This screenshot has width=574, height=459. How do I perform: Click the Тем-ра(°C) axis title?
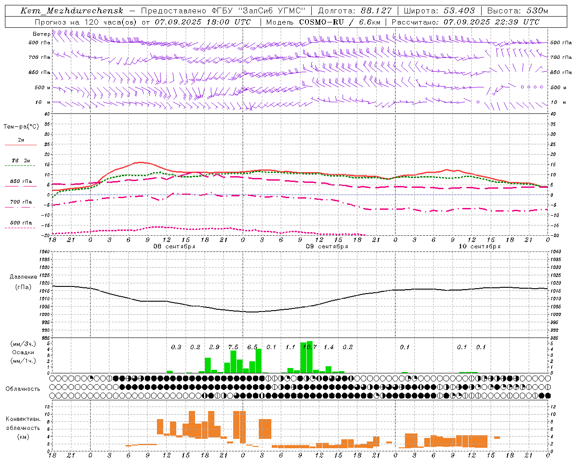[21, 127]
